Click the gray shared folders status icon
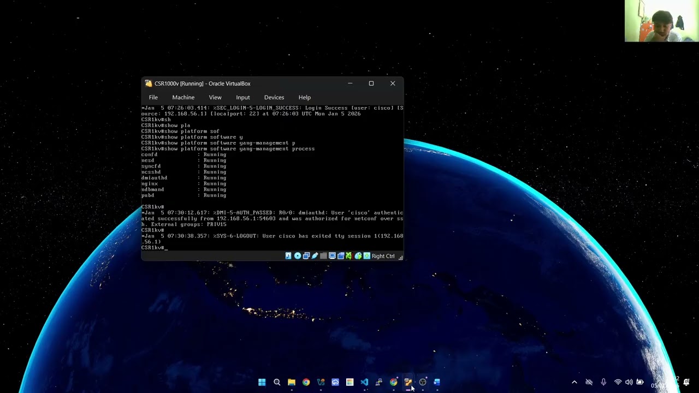The image size is (699, 393). point(323,256)
